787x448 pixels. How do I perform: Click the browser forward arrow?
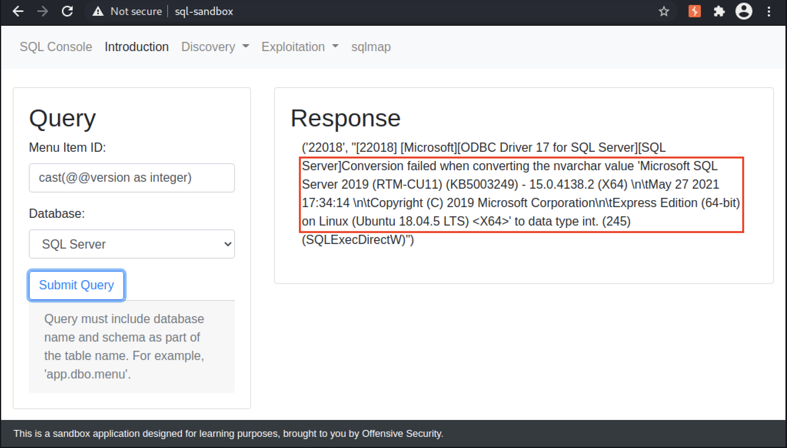pyautogui.click(x=43, y=12)
